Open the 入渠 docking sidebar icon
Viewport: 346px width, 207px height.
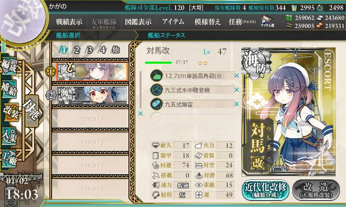click(9, 136)
